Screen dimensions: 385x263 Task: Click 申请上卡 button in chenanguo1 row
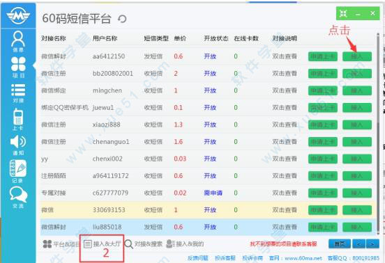click(x=323, y=142)
